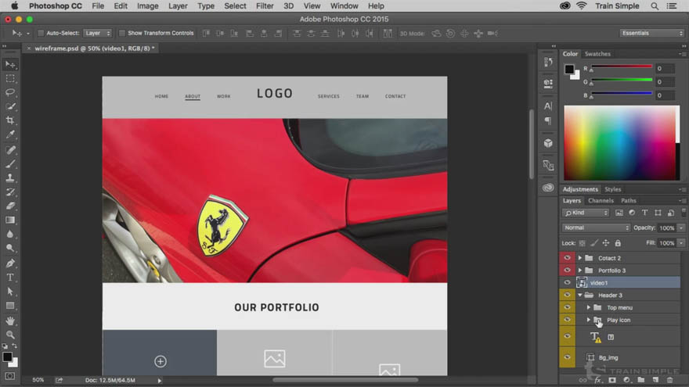Open the Essentials workspace dropdown
Image resolution: width=689 pixels, height=387 pixels.
click(x=651, y=33)
